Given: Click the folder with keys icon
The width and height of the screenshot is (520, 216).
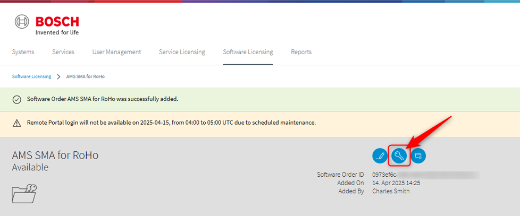Looking at the screenshot, I should pos(24,194).
